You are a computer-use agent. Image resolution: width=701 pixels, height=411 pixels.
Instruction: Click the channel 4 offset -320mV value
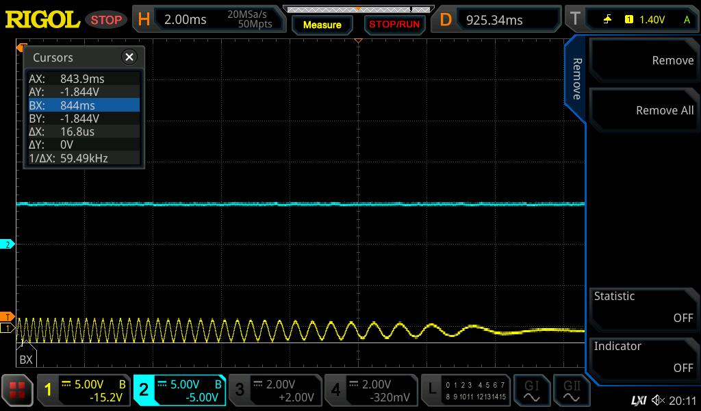click(390, 397)
